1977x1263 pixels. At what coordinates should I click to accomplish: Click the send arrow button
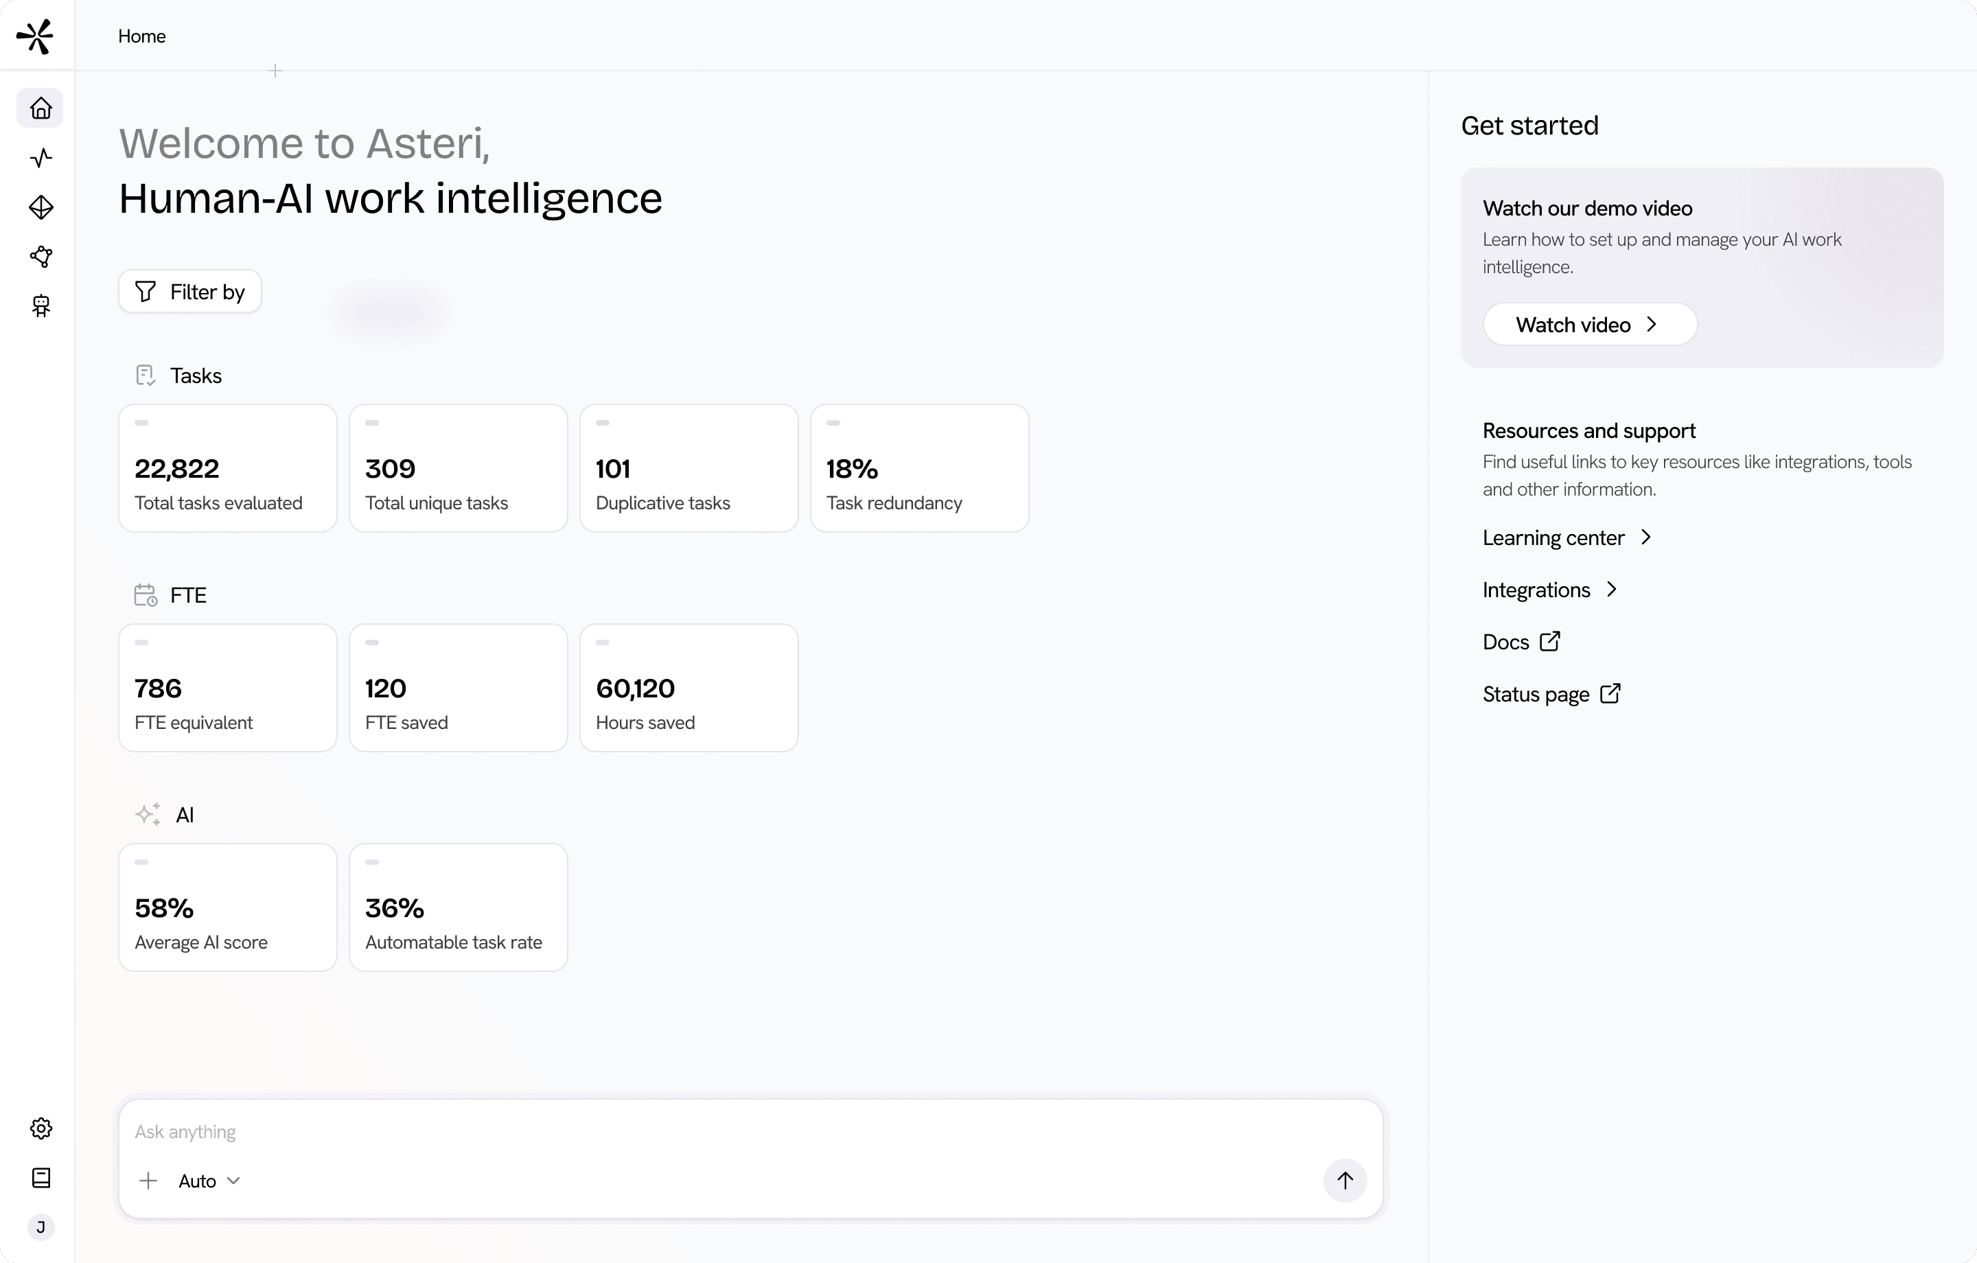pyautogui.click(x=1344, y=1180)
